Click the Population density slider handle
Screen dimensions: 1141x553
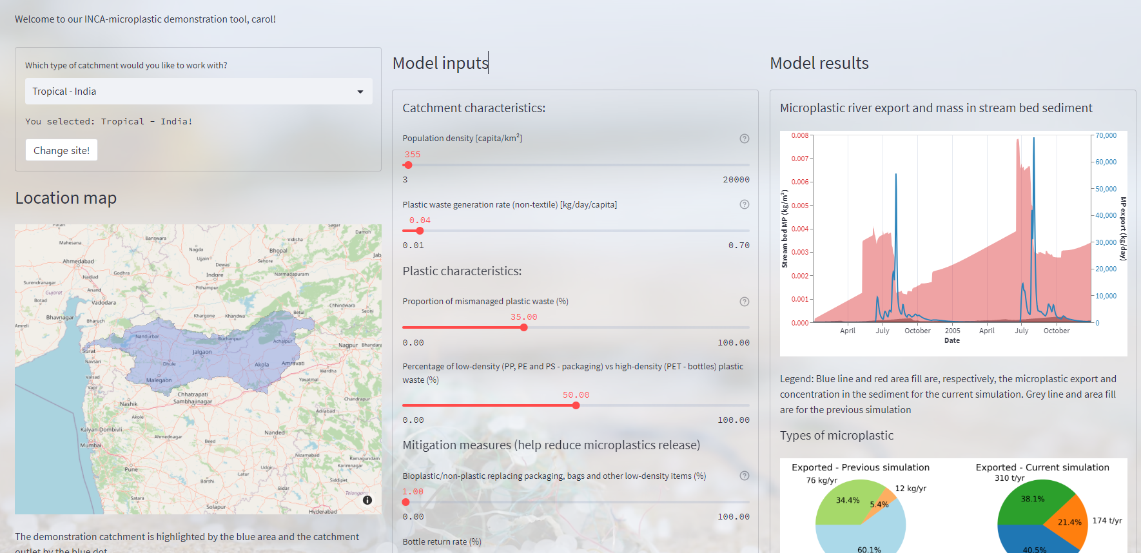(x=408, y=165)
